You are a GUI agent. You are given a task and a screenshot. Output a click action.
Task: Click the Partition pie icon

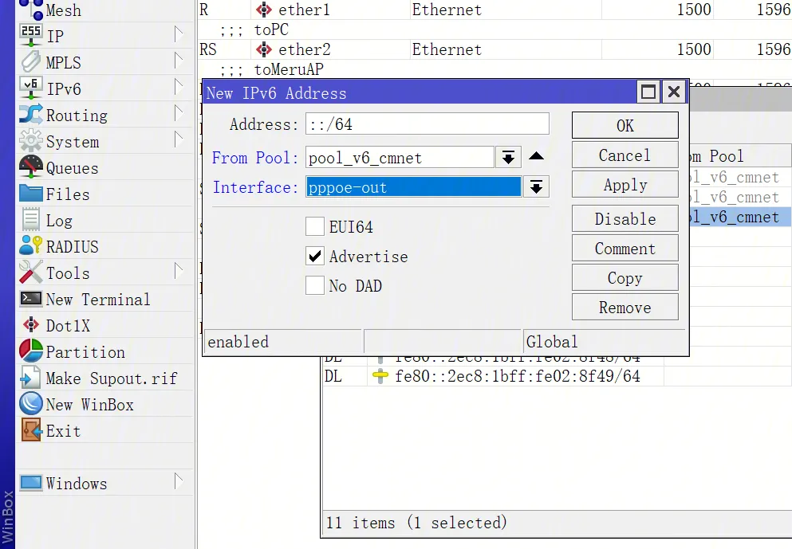pos(31,351)
